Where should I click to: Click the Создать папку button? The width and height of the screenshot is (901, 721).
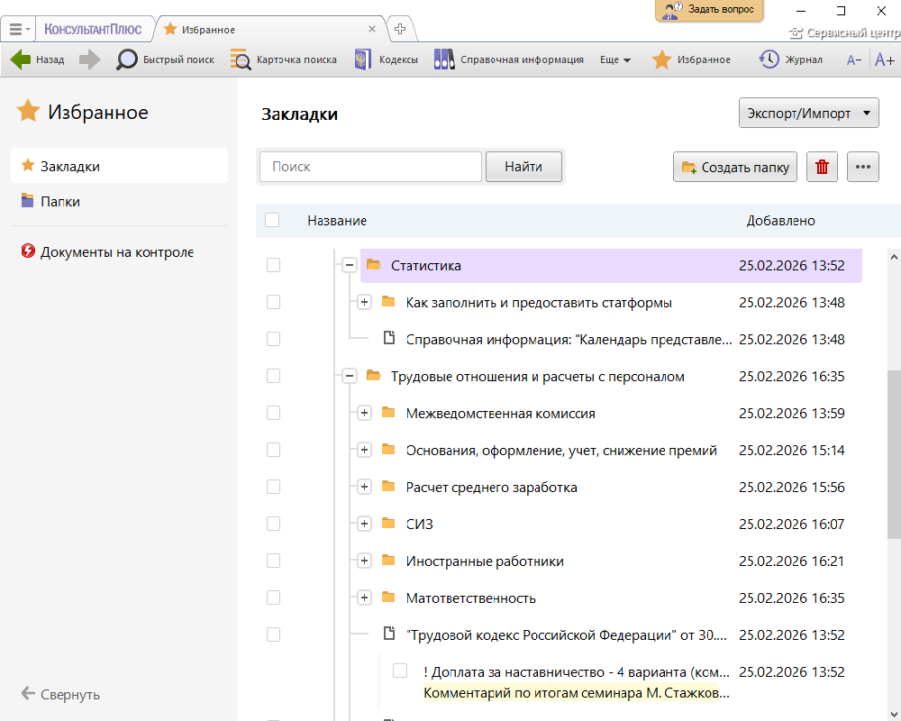click(x=735, y=167)
